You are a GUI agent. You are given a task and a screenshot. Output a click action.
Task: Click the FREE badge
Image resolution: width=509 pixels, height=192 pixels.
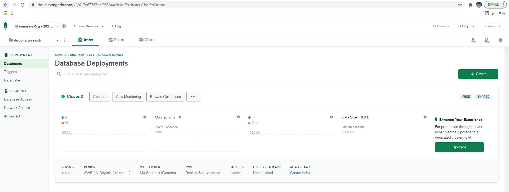[466, 97]
